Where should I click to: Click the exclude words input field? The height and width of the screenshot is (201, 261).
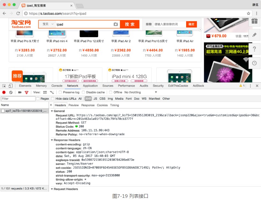170,24
